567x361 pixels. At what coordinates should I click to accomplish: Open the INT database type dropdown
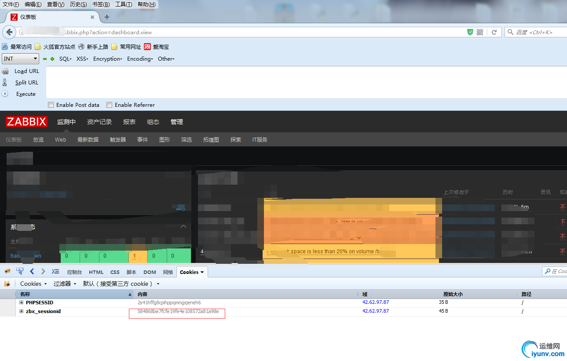pos(21,58)
